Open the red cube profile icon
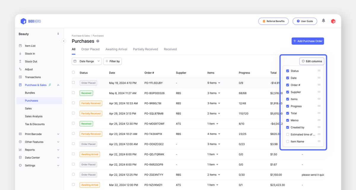 [x=333, y=21]
